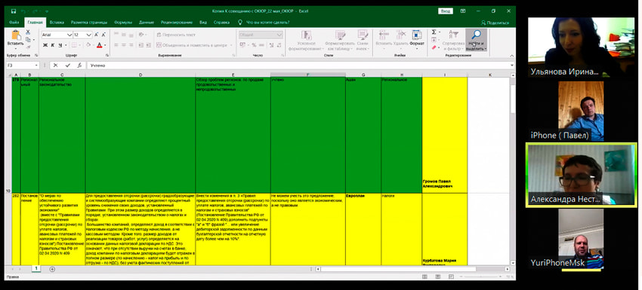Switch to the Данные ribbon tab
Viewport: 642px width, 290px height.
click(147, 23)
